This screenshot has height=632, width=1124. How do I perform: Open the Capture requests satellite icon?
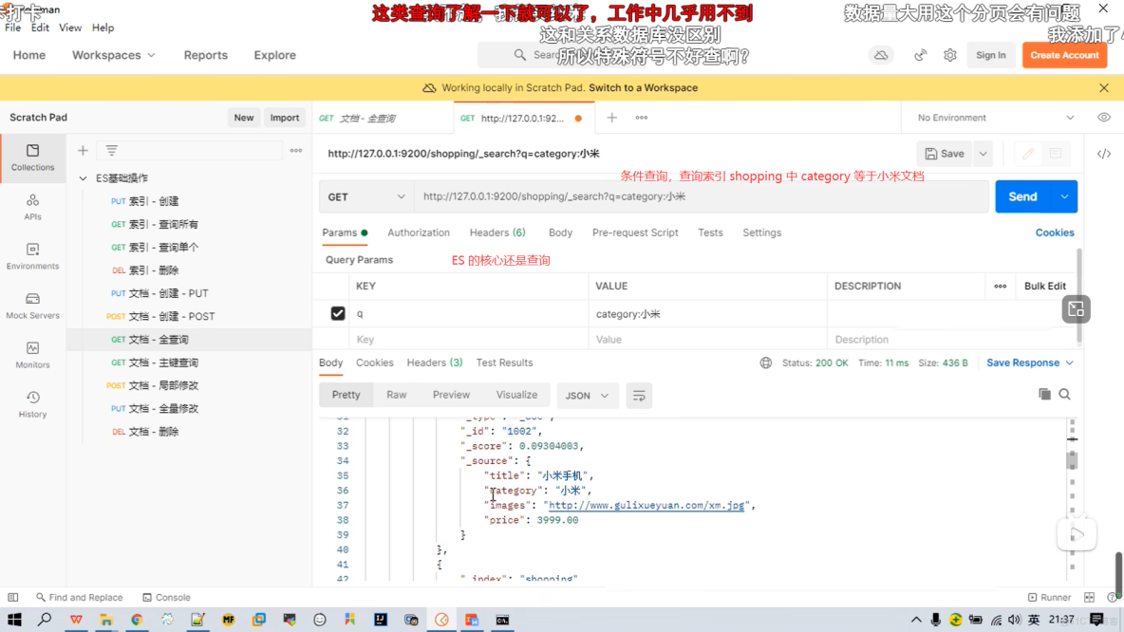(x=919, y=54)
